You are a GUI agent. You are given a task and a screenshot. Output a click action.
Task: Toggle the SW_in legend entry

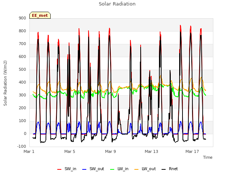pos(67,169)
